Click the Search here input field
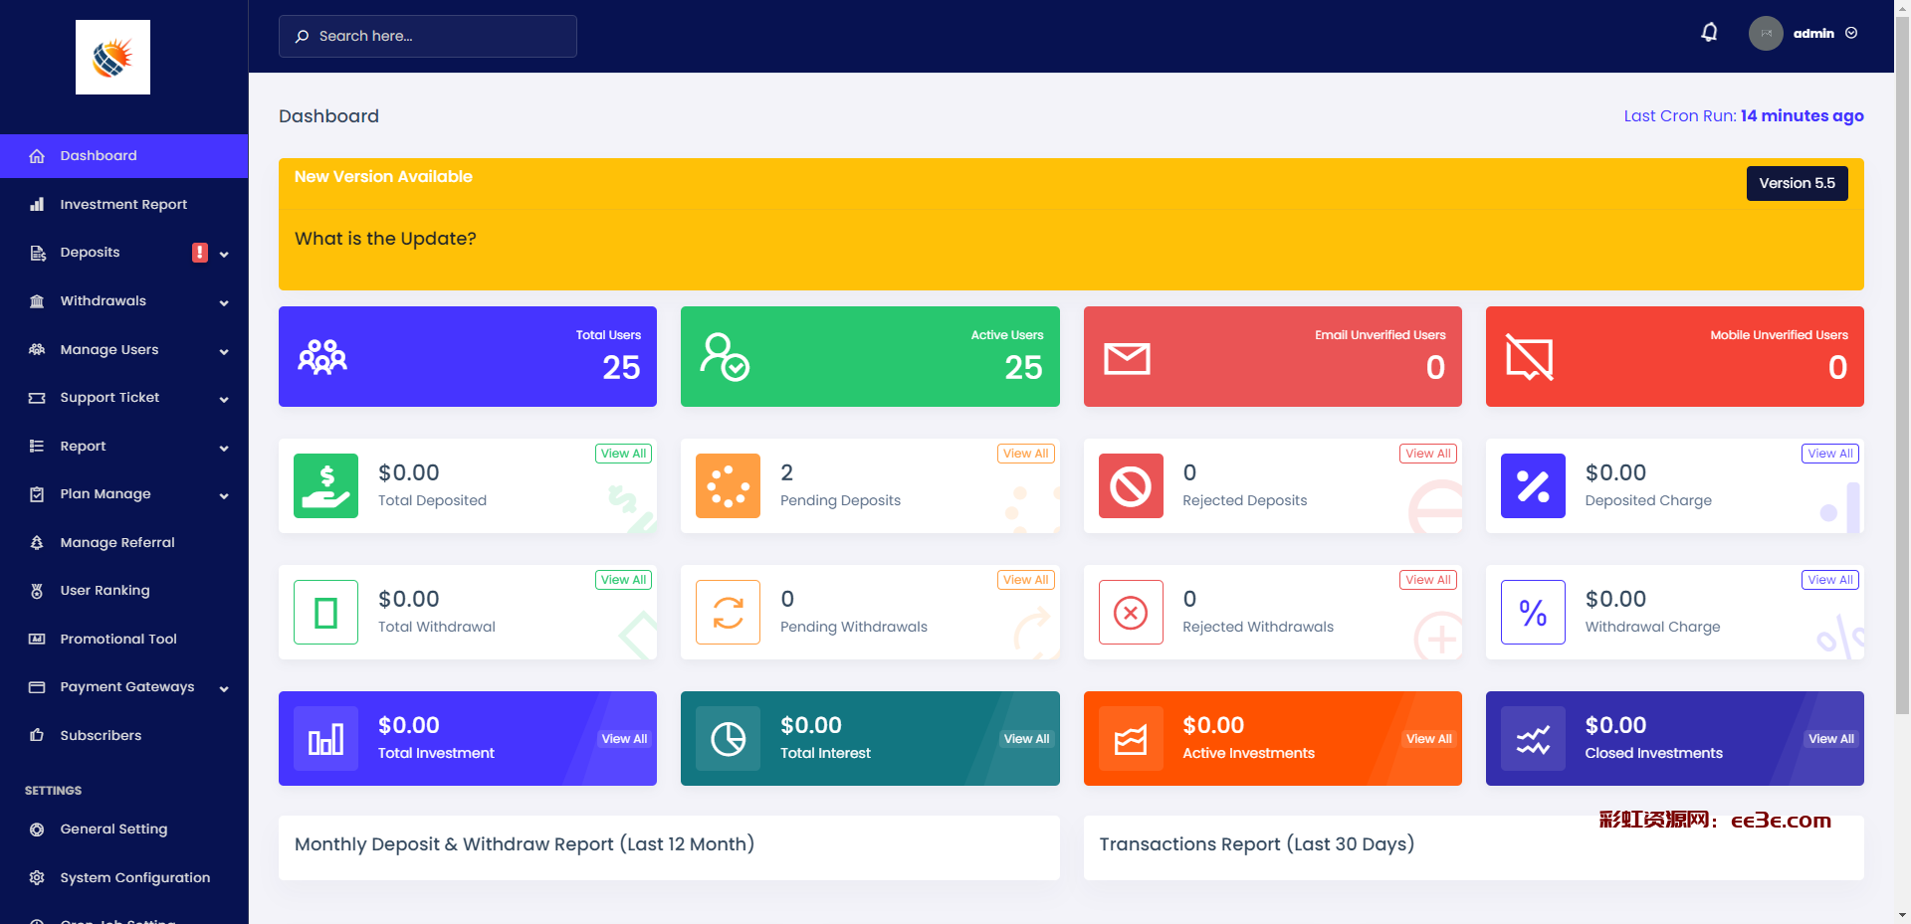 point(428,36)
